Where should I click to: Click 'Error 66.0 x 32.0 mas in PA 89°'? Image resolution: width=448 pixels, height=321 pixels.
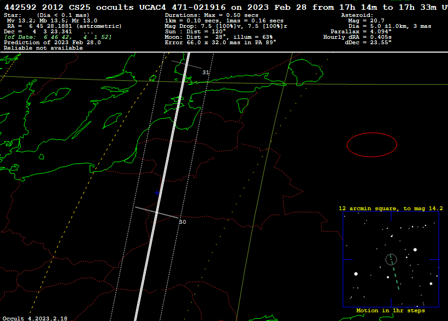(220, 42)
